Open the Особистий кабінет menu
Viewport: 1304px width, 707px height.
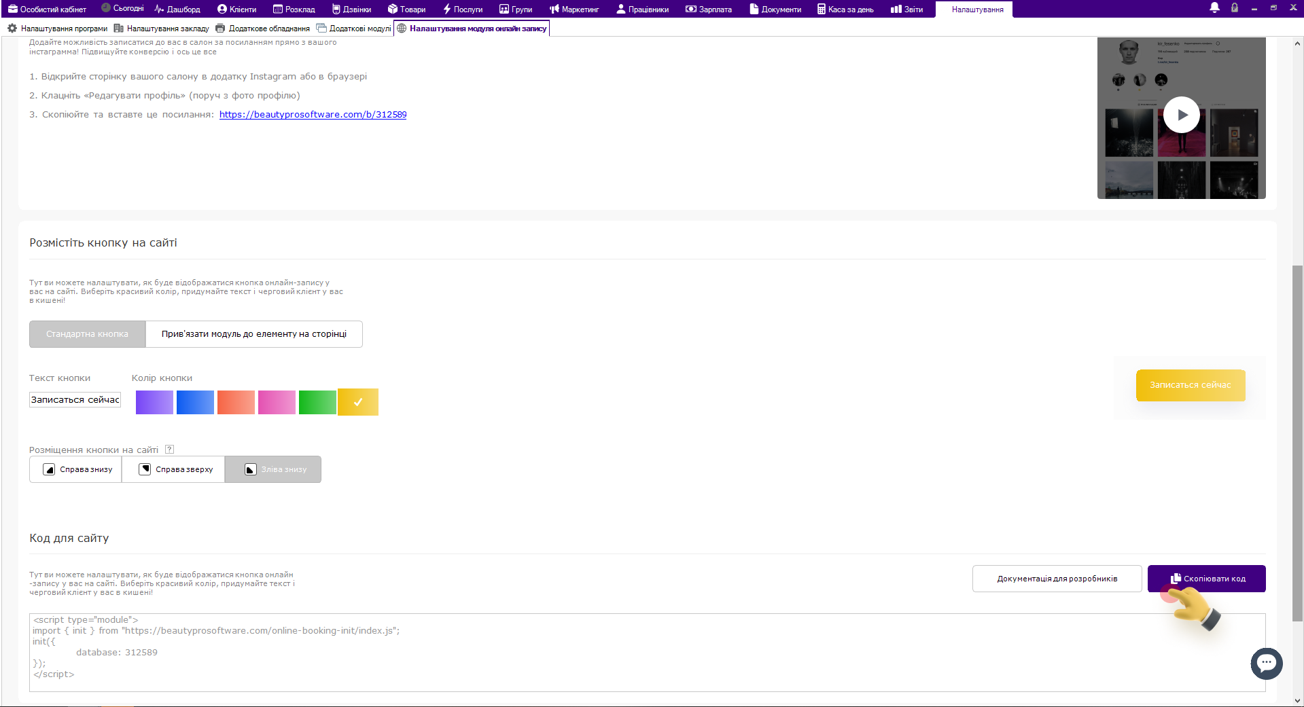coord(47,9)
